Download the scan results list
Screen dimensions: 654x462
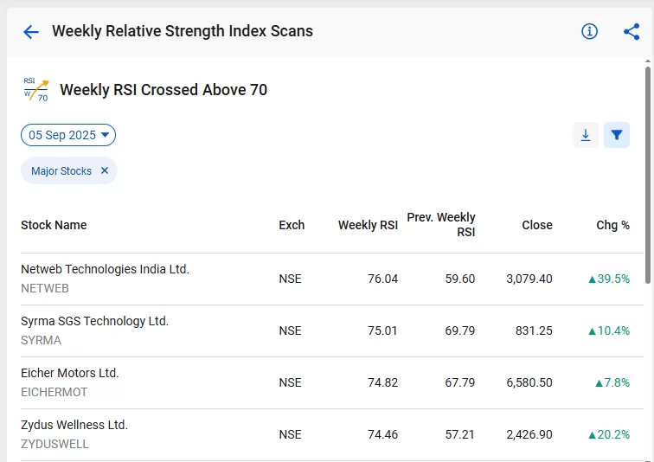586,135
